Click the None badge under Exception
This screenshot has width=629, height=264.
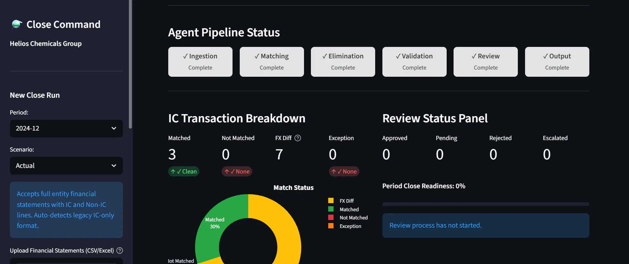point(344,172)
